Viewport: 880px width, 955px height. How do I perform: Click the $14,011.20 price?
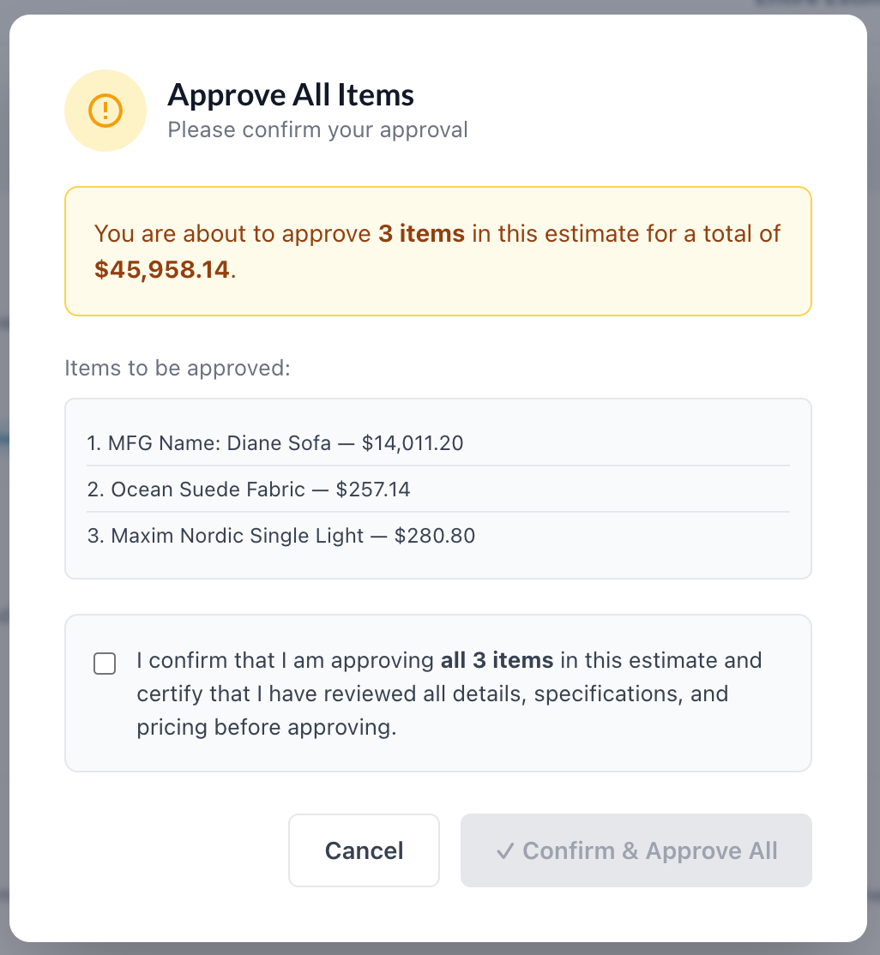(x=413, y=443)
